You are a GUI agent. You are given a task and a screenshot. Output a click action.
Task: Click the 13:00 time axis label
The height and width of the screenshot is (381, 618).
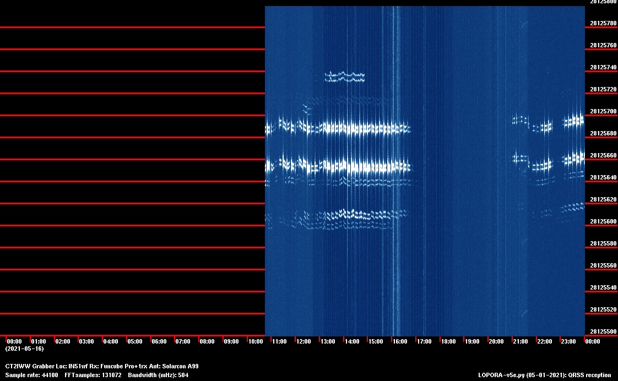tap(328, 341)
